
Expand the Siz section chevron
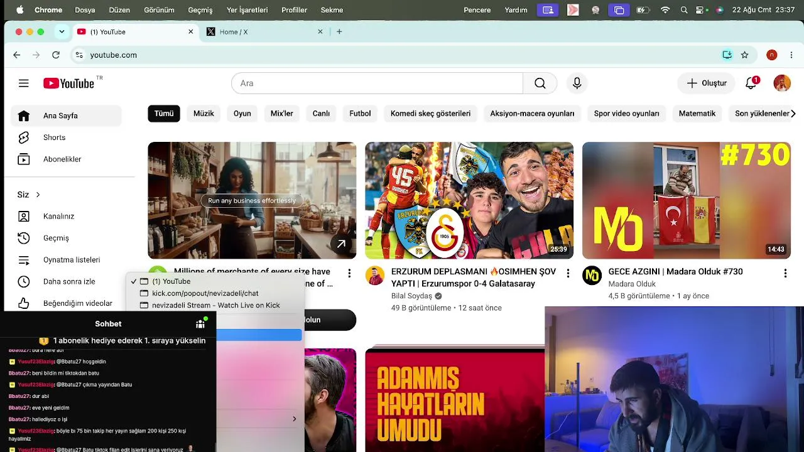(x=38, y=195)
